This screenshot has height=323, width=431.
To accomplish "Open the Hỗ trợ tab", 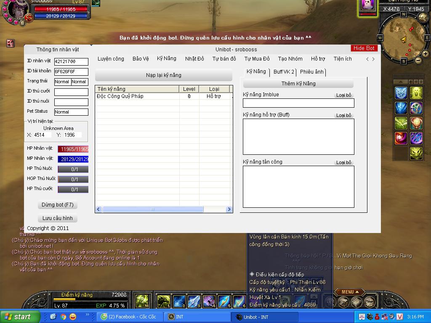I will [x=318, y=59].
